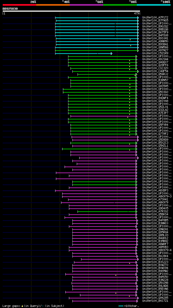Select the query ID BB925830
173x308 pixels.
click(10, 9)
